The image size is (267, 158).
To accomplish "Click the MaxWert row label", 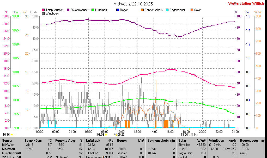I will (x=9, y=149).
